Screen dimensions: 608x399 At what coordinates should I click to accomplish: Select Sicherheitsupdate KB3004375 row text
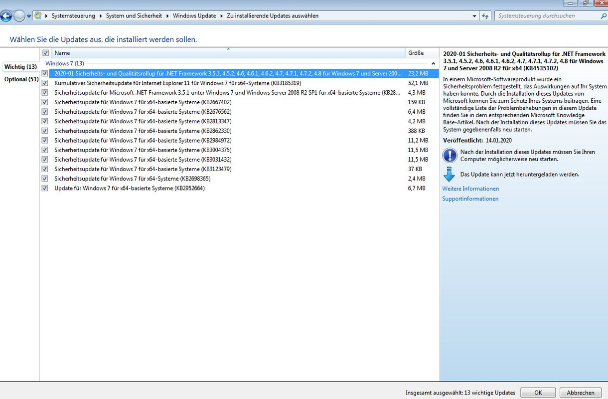click(143, 150)
